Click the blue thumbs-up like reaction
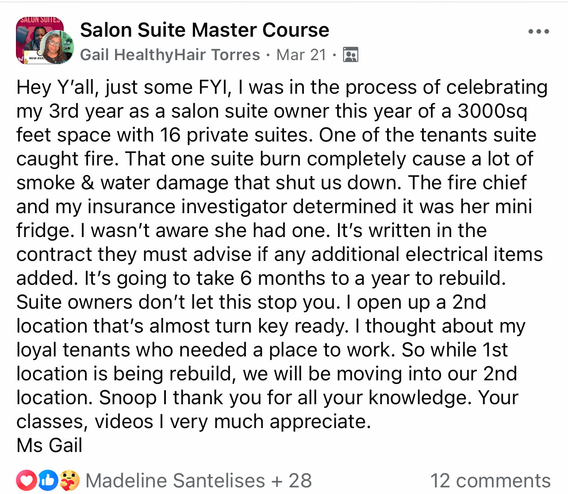The image size is (568, 494). coord(48,480)
